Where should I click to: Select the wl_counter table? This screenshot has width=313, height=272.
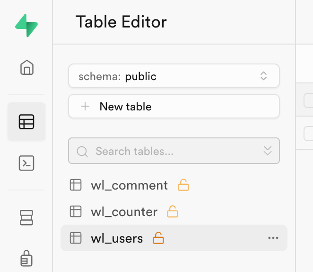124,211
